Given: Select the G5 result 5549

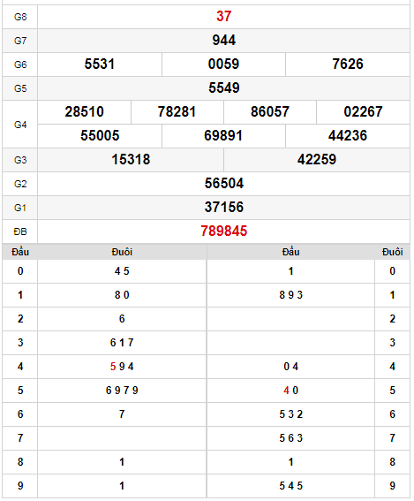Looking at the screenshot, I should pos(223,87).
